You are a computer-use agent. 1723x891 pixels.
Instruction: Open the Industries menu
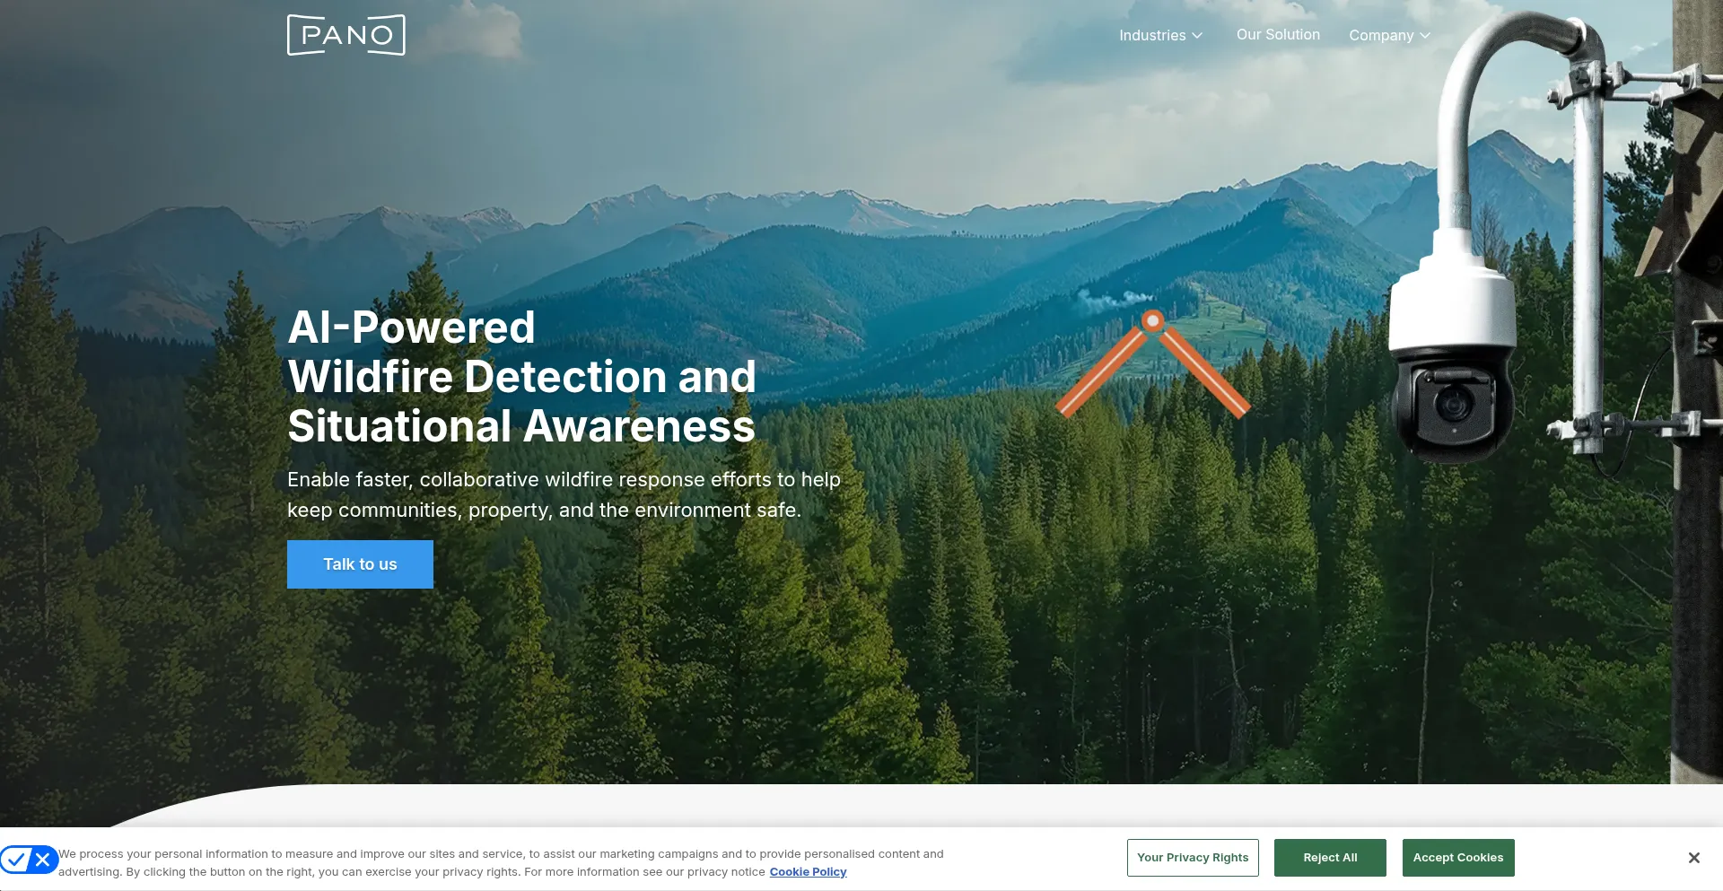[1160, 35]
